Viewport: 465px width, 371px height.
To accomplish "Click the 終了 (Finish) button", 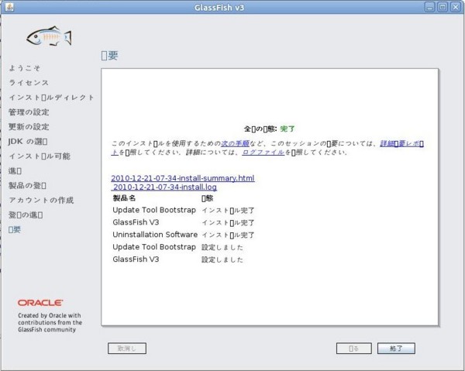I will (396, 349).
